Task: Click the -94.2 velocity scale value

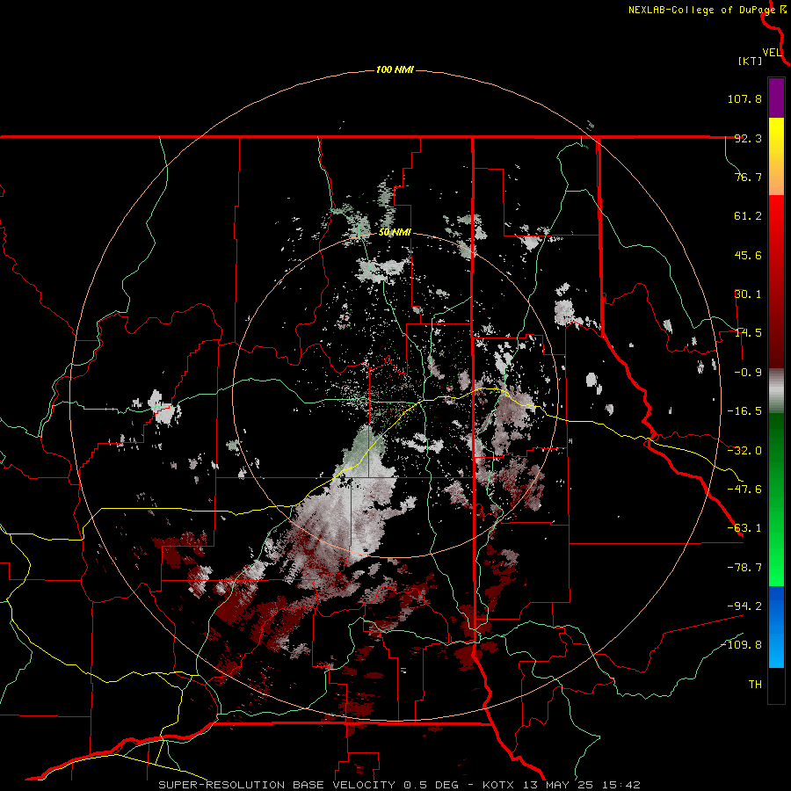Action: 744,606
